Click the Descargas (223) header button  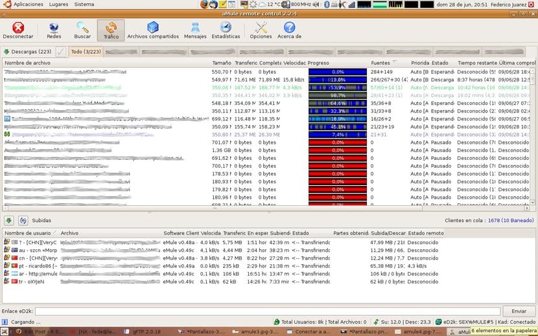click(27, 52)
